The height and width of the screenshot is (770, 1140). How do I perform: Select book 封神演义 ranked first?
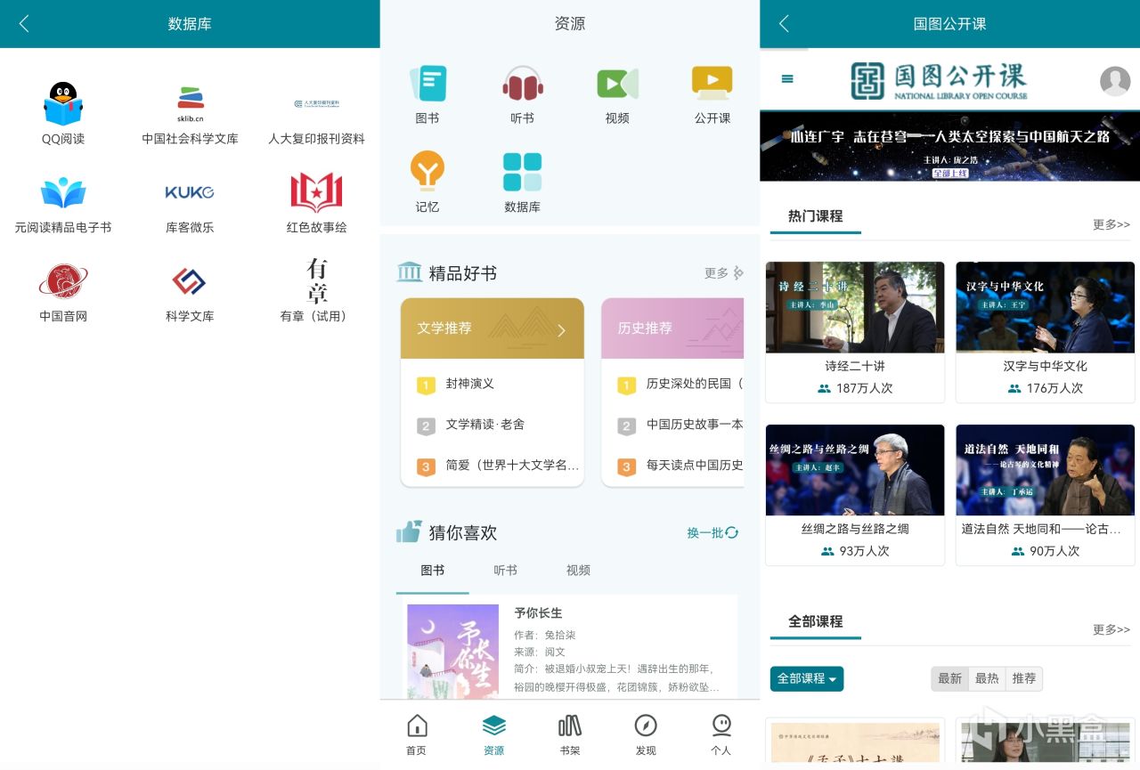(470, 384)
